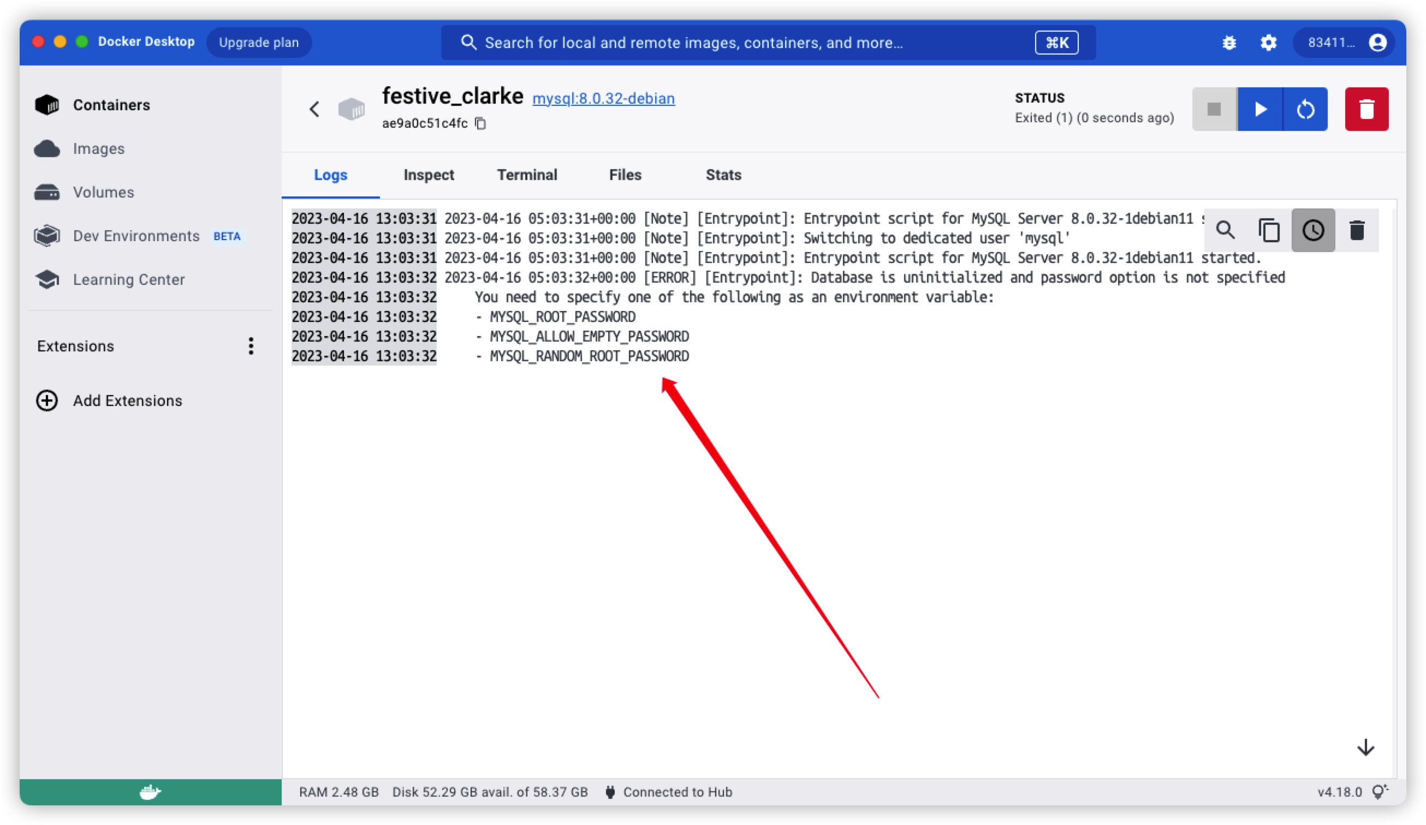Click the Copy logs icon

[1269, 230]
